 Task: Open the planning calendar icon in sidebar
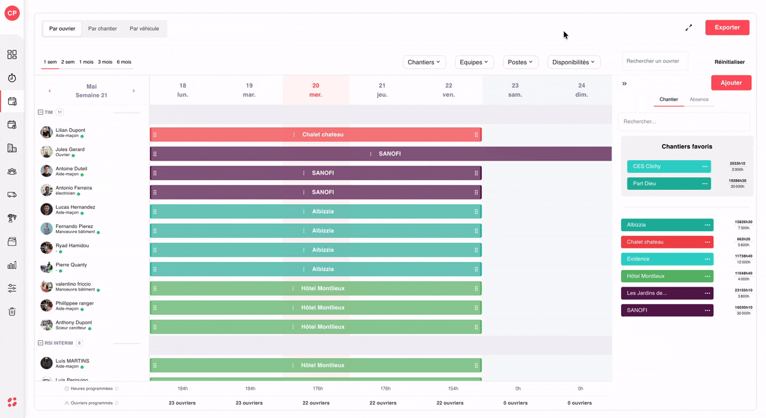(x=12, y=101)
